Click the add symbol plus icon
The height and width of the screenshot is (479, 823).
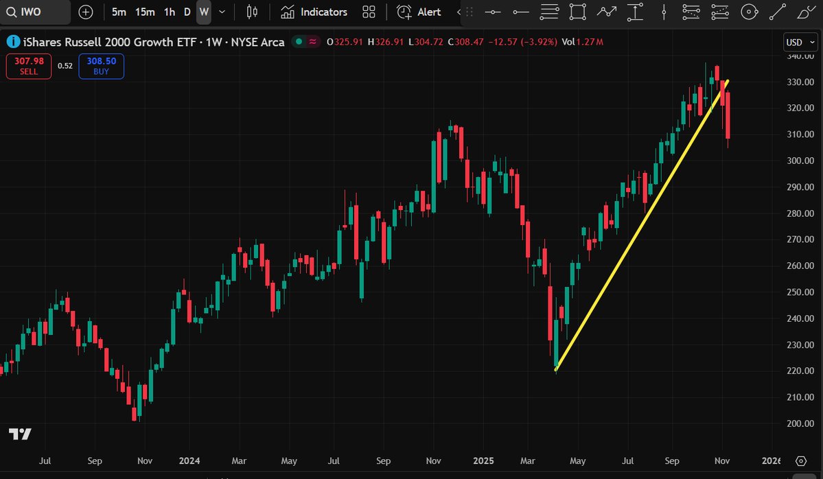[x=86, y=12]
